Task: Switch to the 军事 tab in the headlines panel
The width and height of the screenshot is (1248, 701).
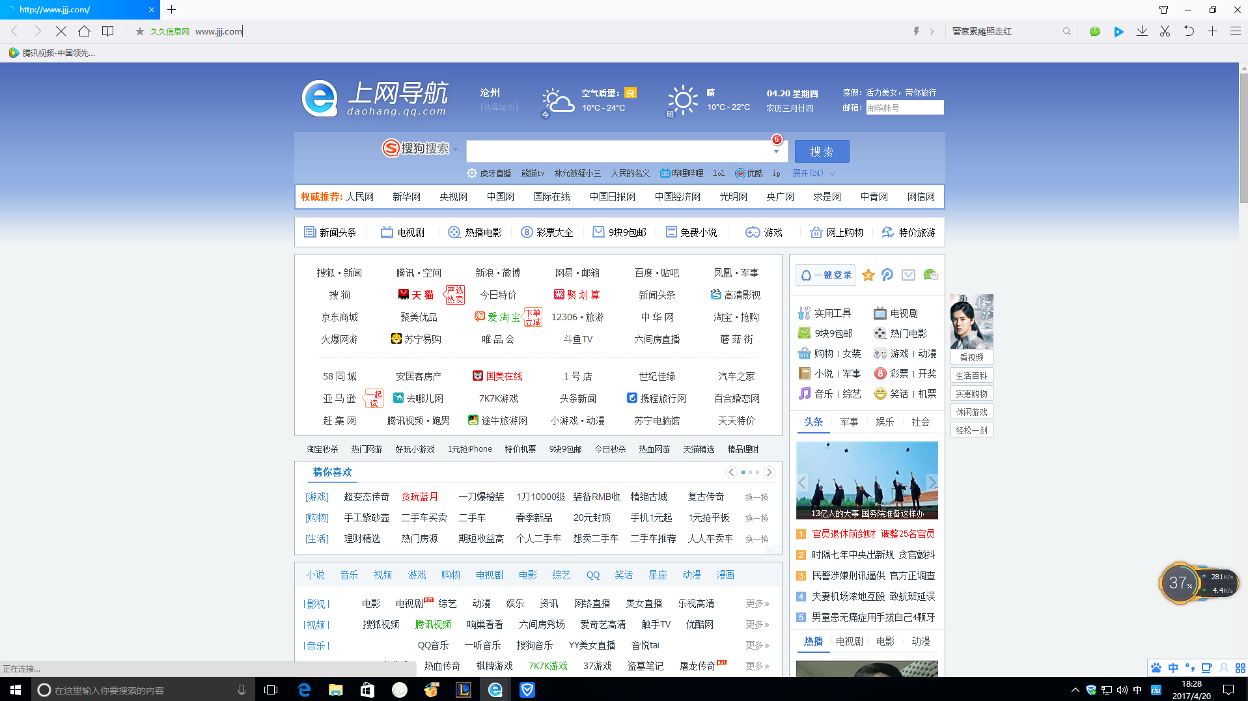Action: tap(849, 422)
